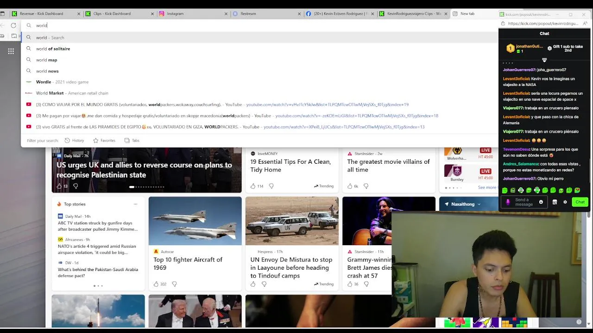
Task: Open the UN Envoy De Mistura article
Action: coord(291,268)
